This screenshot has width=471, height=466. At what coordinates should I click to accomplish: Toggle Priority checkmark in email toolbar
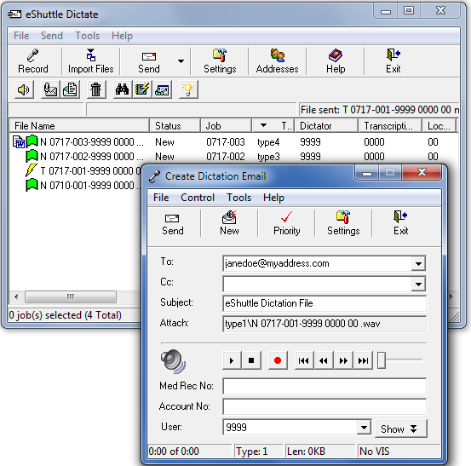click(x=286, y=223)
